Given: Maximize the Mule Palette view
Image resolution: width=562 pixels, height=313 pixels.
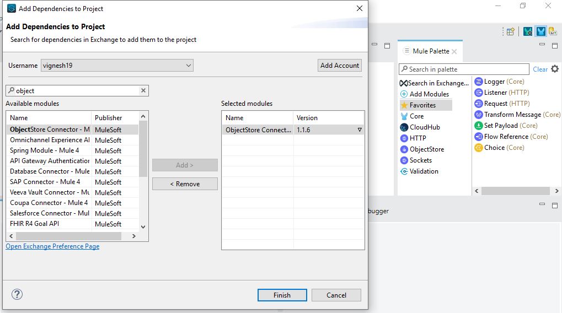Looking at the screenshot, I should tap(555, 46).
